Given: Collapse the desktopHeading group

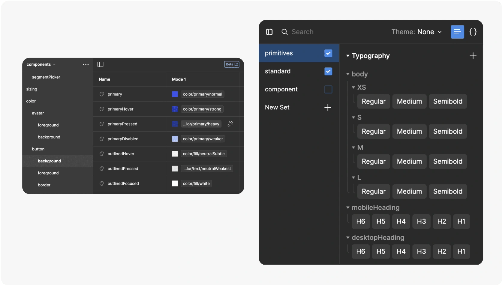Looking at the screenshot, I should tap(348, 238).
